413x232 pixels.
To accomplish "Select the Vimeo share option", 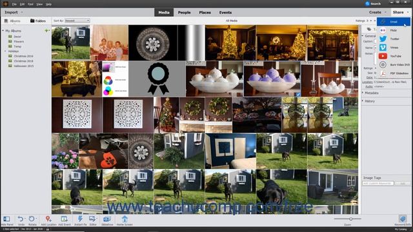I will [394, 48].
